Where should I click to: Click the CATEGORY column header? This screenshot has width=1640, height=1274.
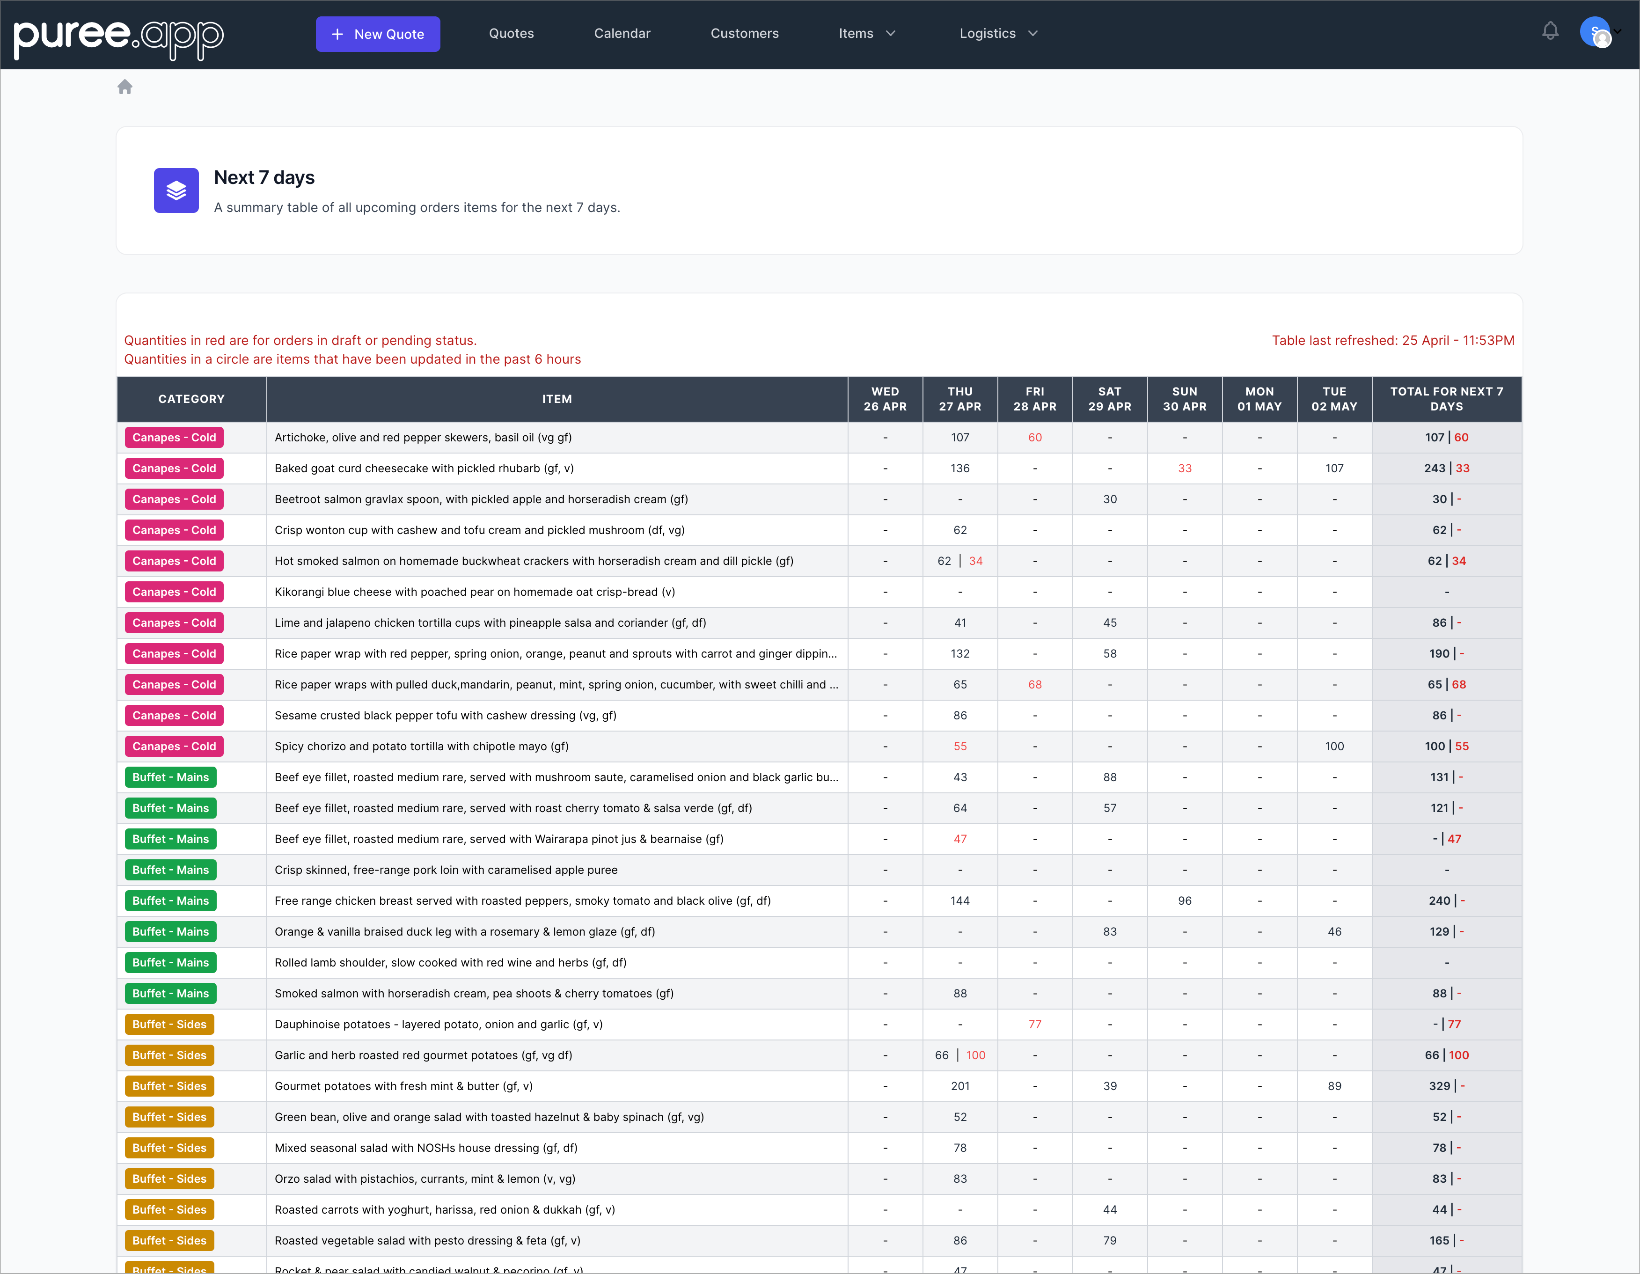(x=191, y=399)
